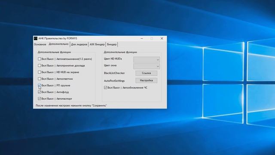Uncheck the Автообновление ЧС checkbox
This screenshot has width=275, height=155.
[x=105, y=87]
